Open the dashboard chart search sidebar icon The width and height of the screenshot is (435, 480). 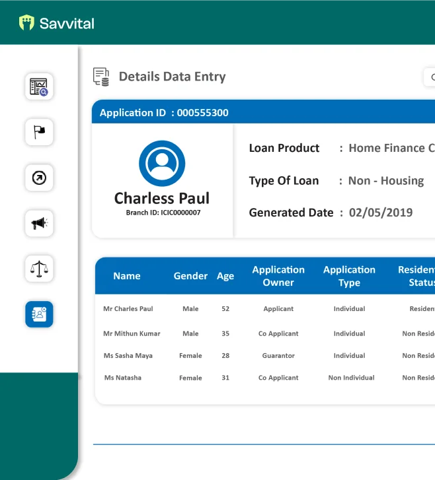point(39,86)
